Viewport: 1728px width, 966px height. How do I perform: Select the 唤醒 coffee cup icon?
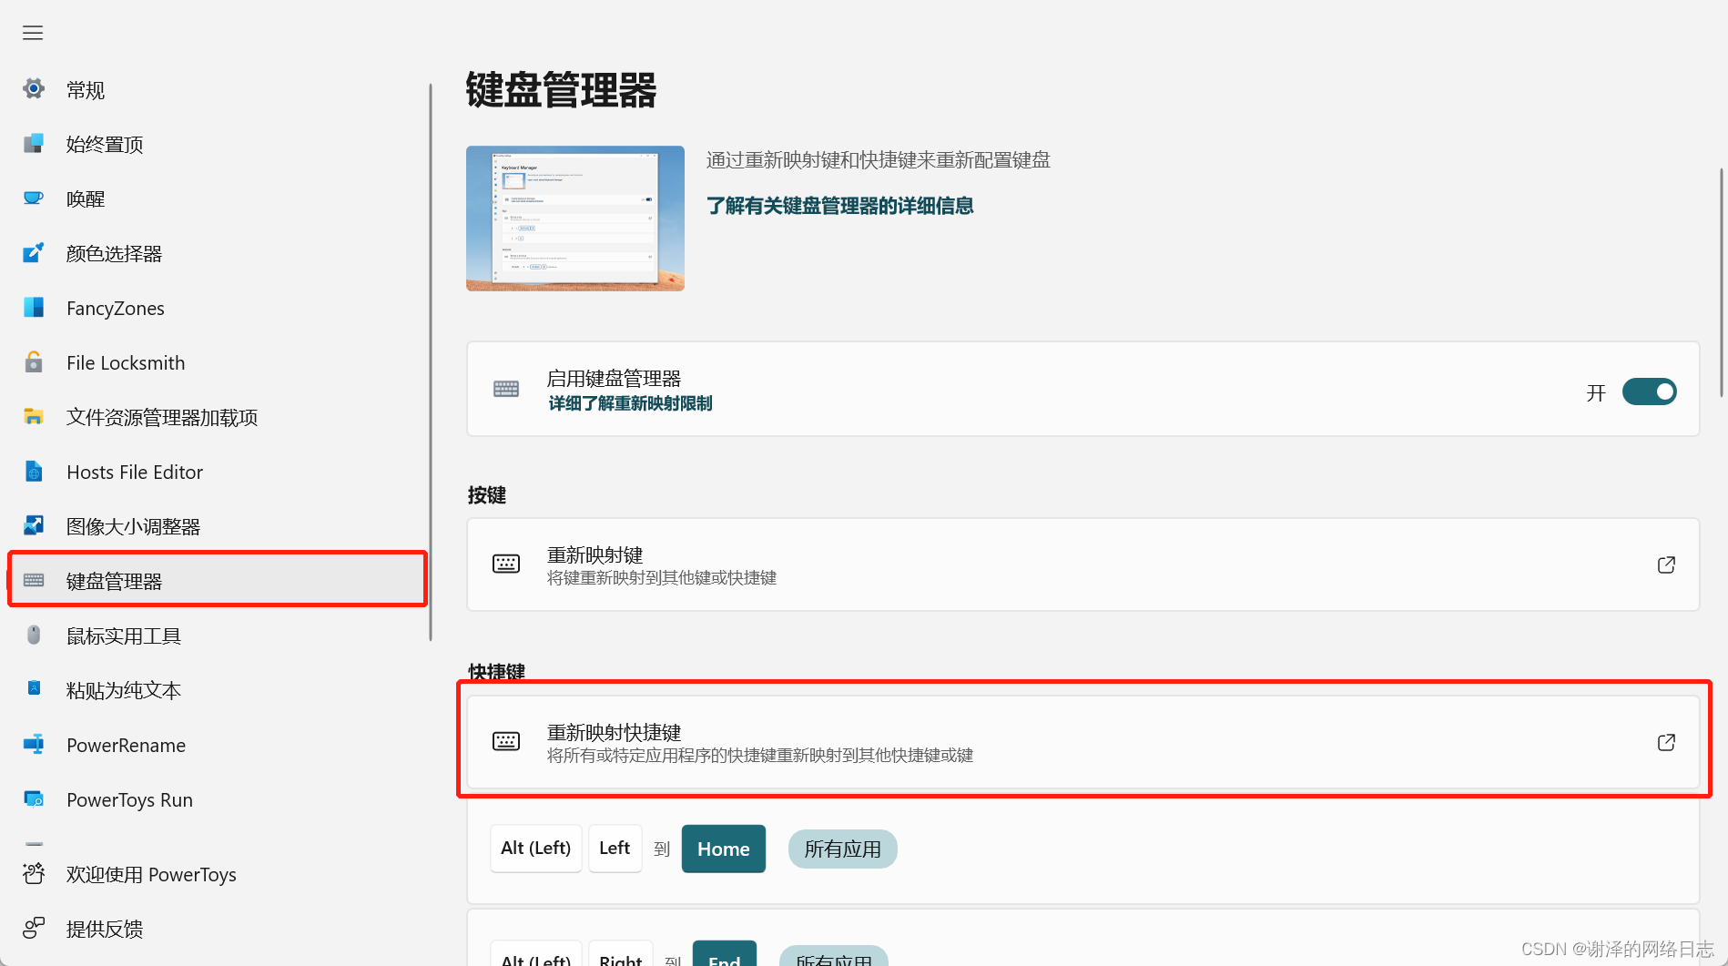coord(33,198)
